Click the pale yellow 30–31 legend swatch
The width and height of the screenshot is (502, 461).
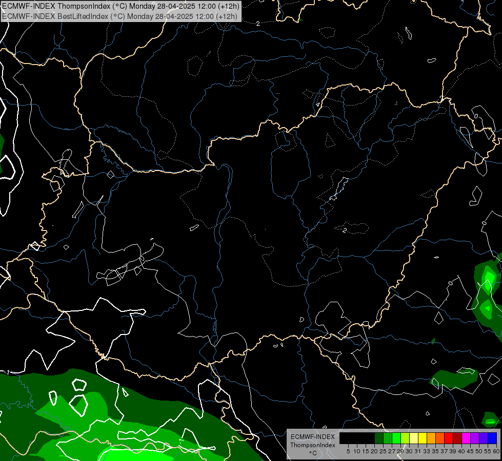pos(414,438)
